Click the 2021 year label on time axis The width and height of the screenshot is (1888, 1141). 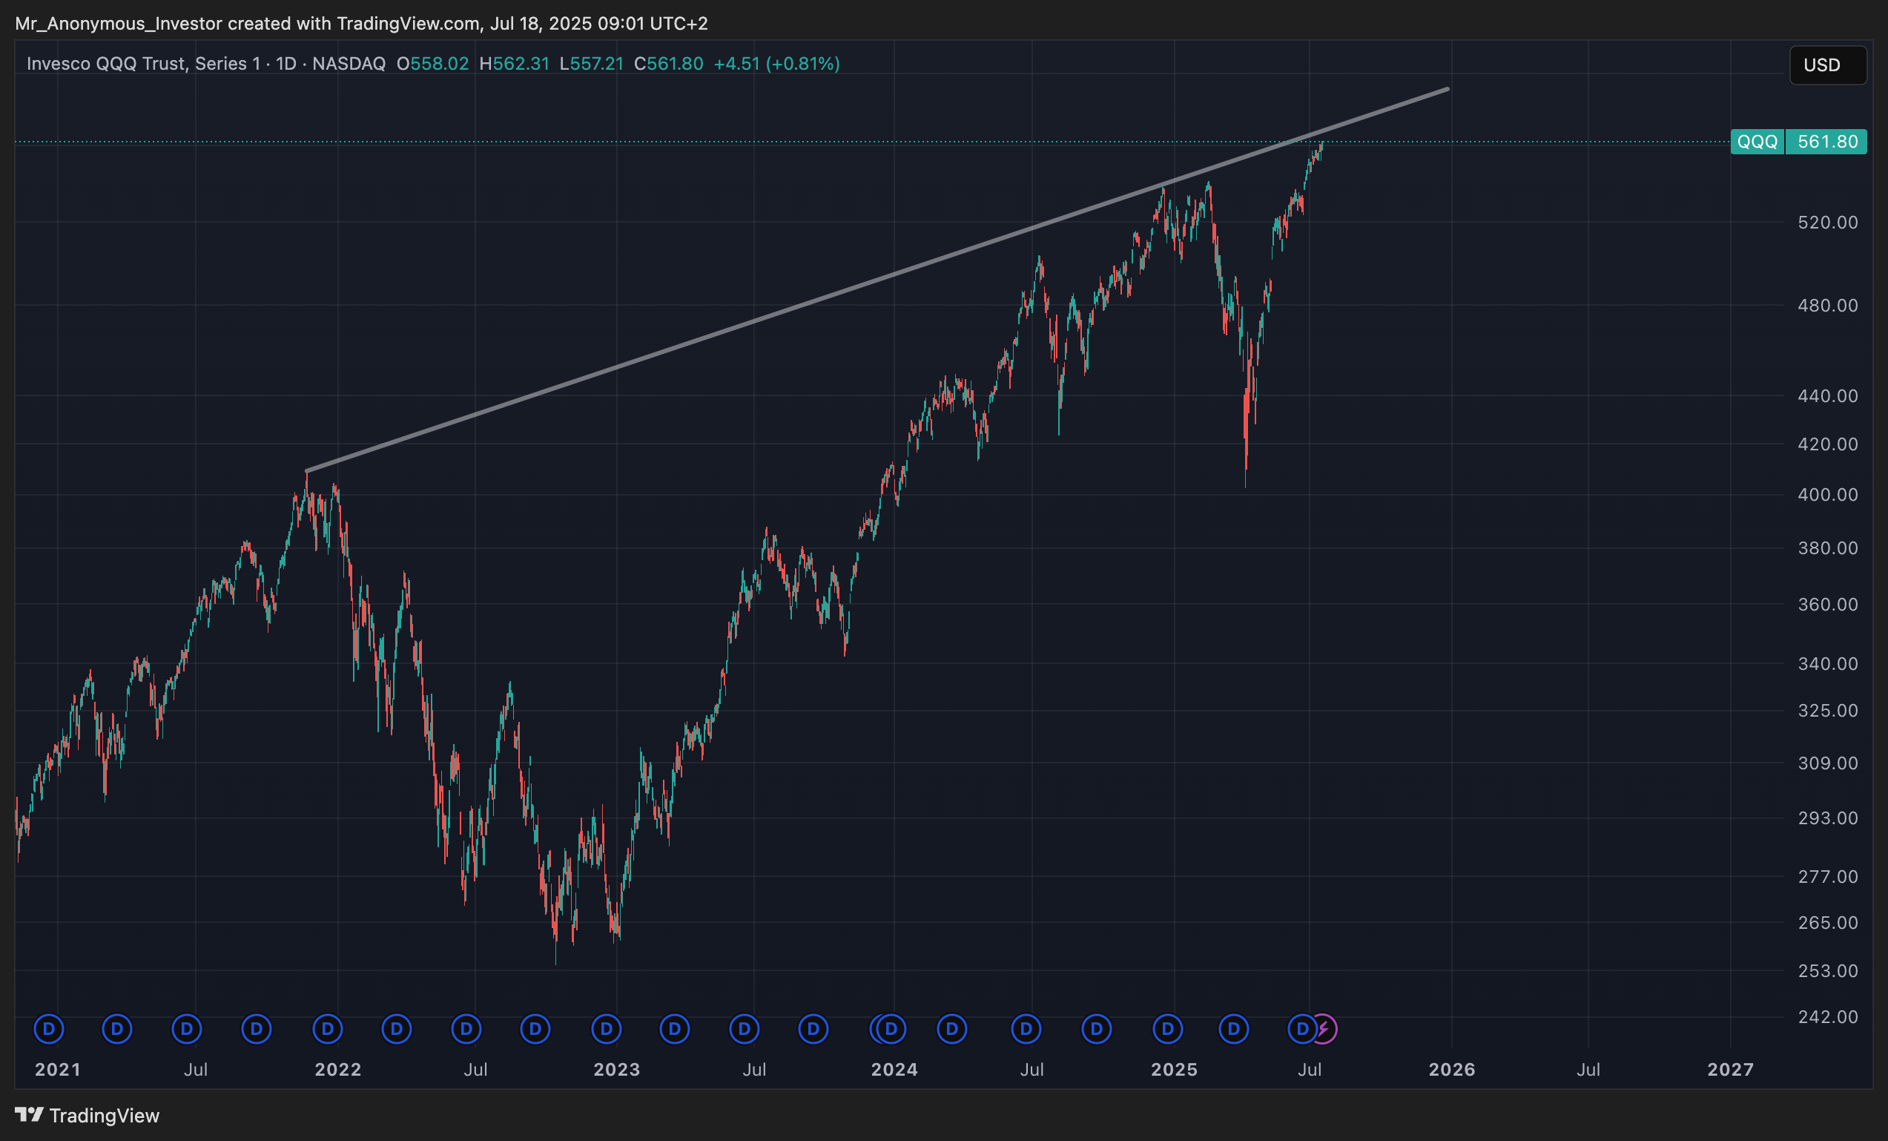(57, 1070)
